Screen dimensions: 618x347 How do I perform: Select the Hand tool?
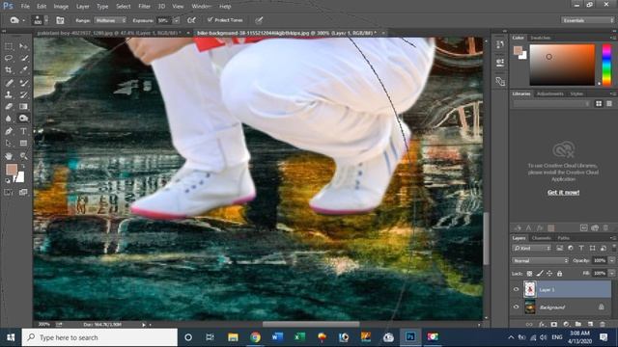click(9, 156)
